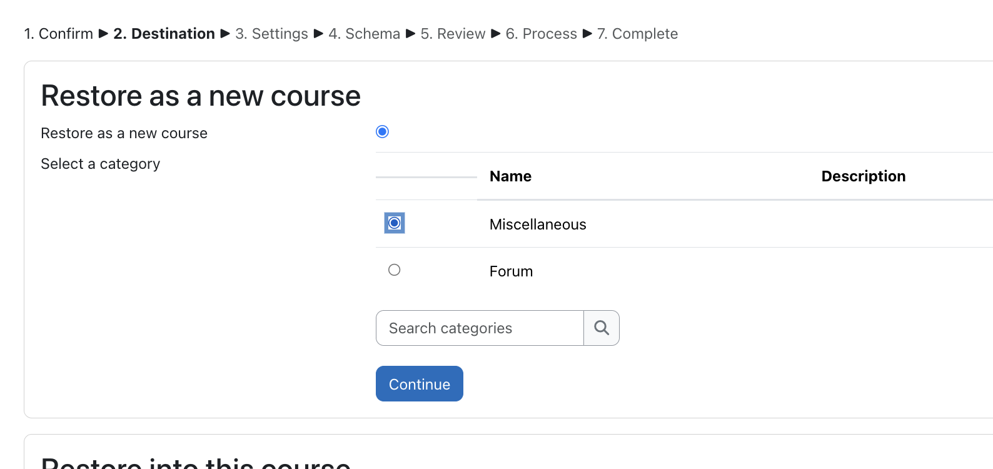Click the magnifier search icon button
The height and width of the screenshot is (469, 993).
tap(602, 328)
